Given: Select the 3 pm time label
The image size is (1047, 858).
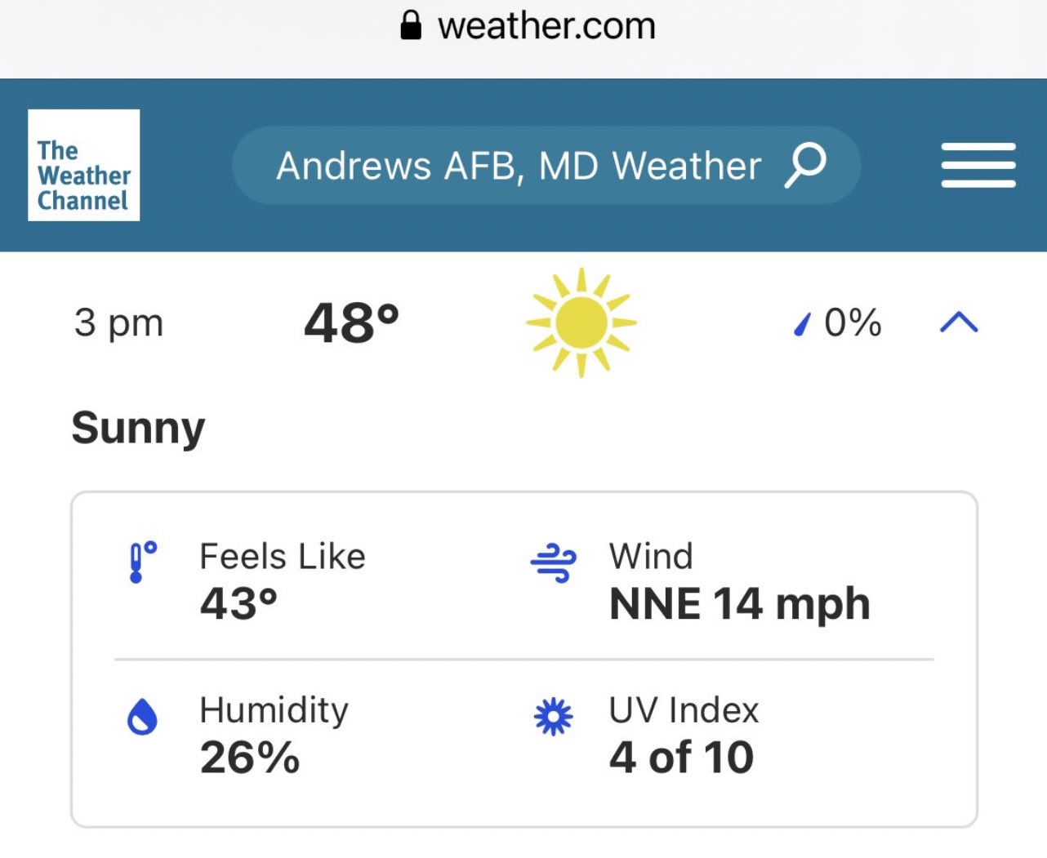Looking at the screenshot, I should [x=119, y=322].
